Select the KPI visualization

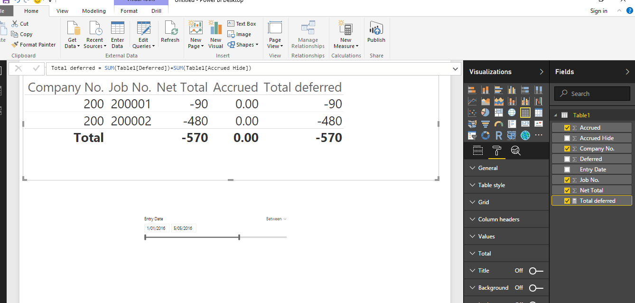coord(539,124)
